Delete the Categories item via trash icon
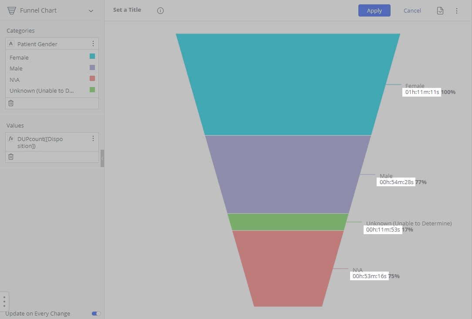 (x=11, y=103)
